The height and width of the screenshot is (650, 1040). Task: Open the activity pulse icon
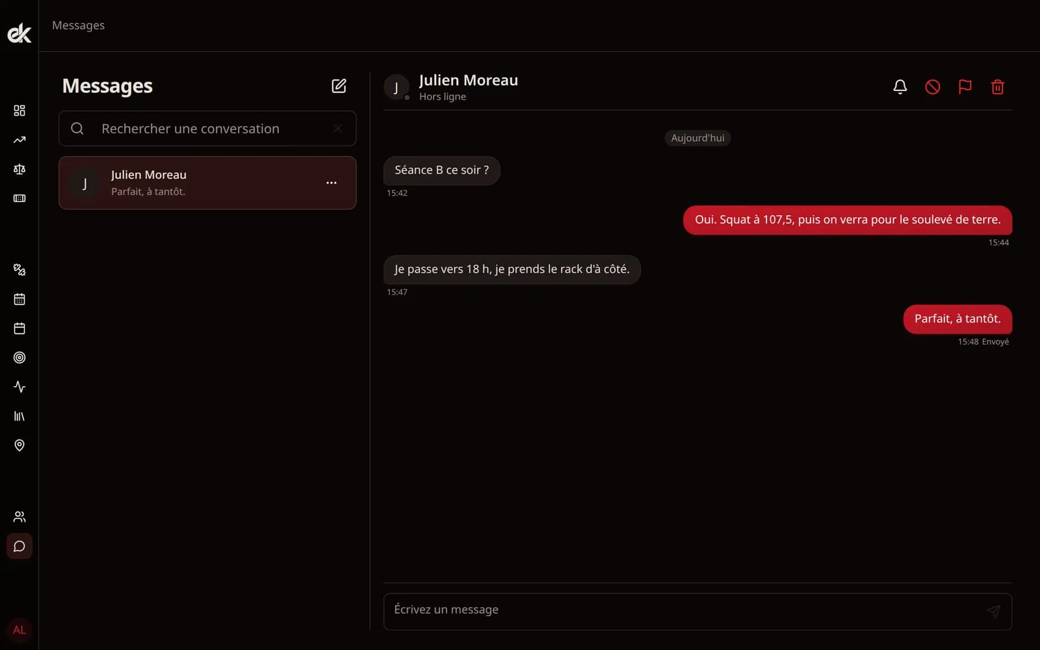click(19, 387)
